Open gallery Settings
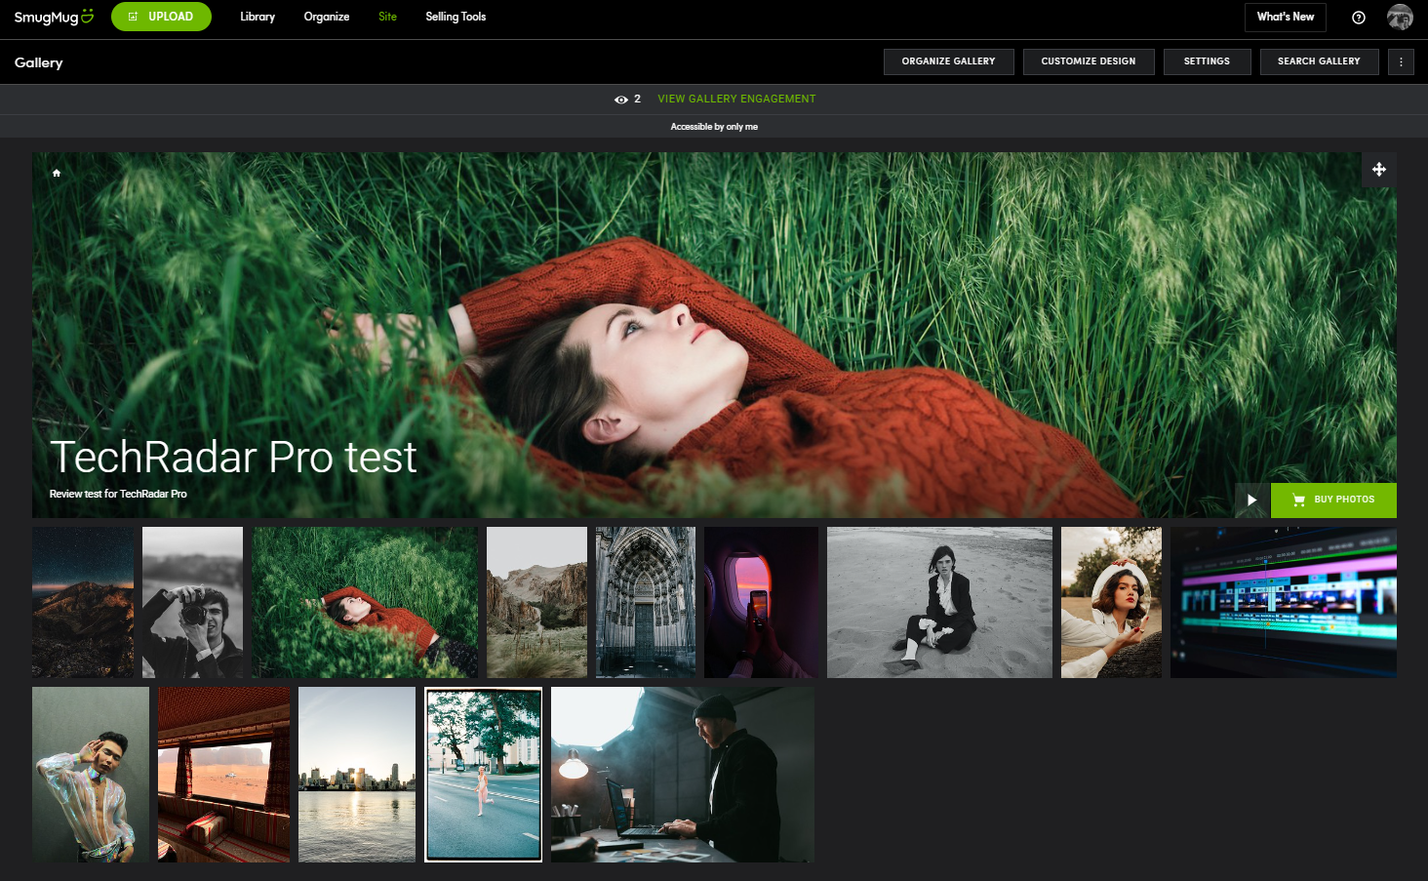Viewport: 1428px width, 881px height. point(1207,61)
